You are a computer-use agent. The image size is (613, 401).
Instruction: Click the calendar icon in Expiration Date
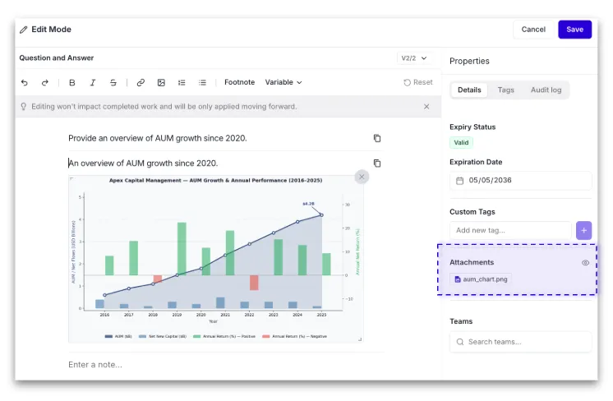tap(460, 181)
